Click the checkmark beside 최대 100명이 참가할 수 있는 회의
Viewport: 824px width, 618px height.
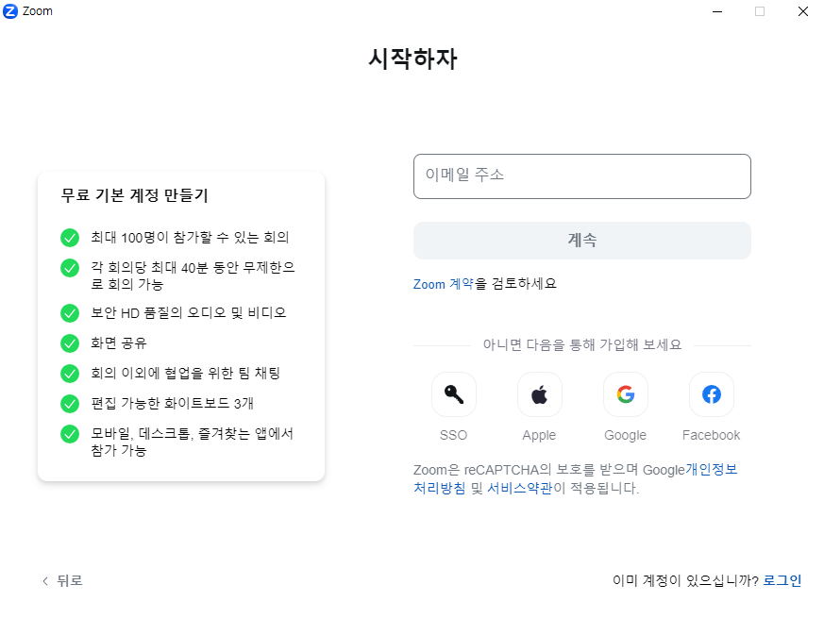[x=70, y=238]
